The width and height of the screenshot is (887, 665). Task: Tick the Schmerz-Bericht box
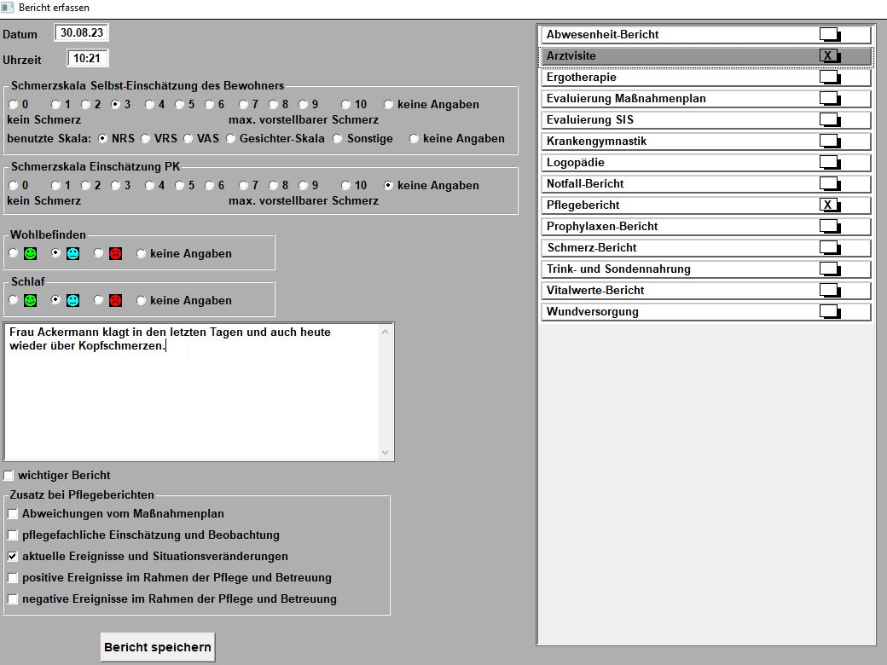[830, 248]
